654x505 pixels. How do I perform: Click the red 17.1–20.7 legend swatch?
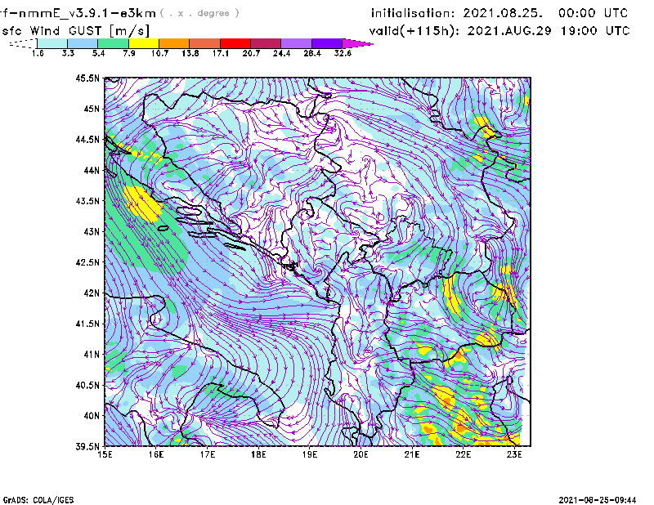point(235,43)
